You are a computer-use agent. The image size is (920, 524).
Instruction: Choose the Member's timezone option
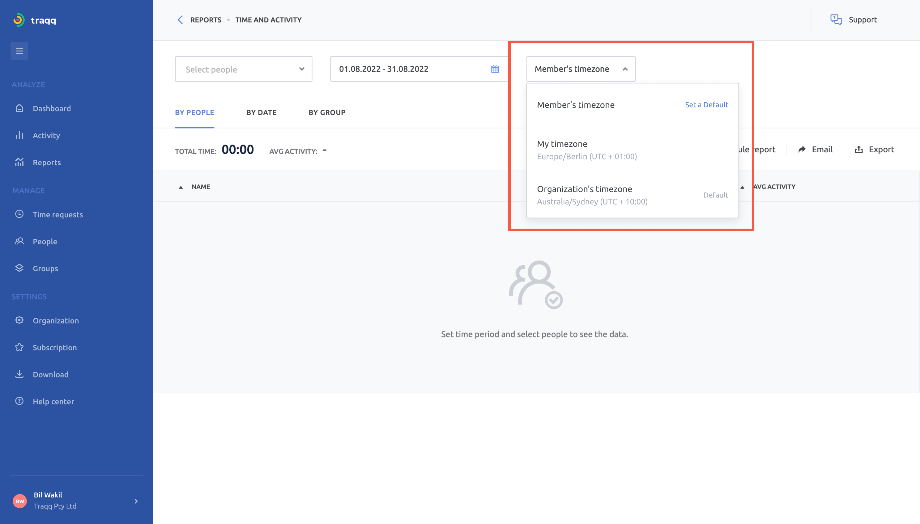coord(633,105)
